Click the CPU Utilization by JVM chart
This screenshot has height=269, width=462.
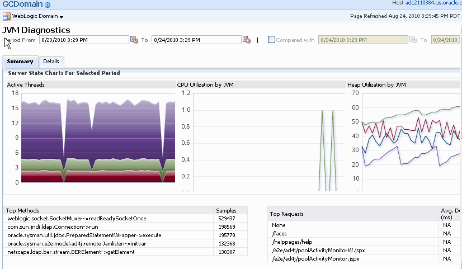(x=268, y=142)
